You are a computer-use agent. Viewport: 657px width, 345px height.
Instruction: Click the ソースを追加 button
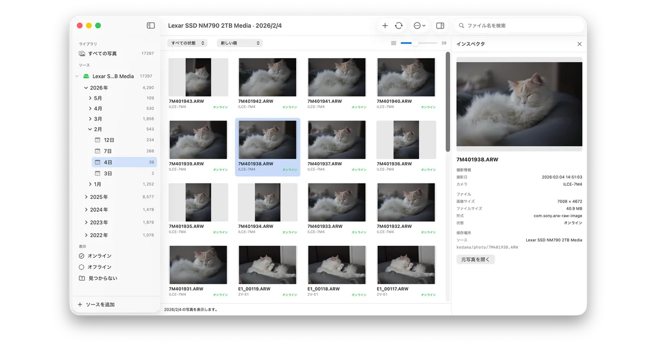96,304
